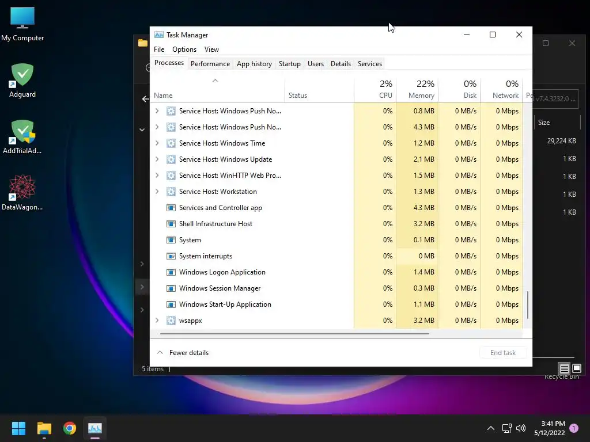
Task: Open the notification badge in taskbar
Action: [574, 428]
